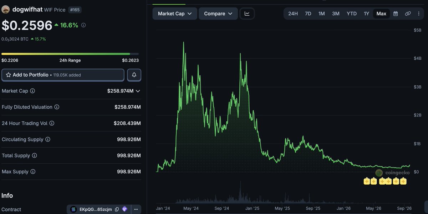Click the 24h Range progress bar
This screenshot has width=428, height=214.
pos(70,54)
